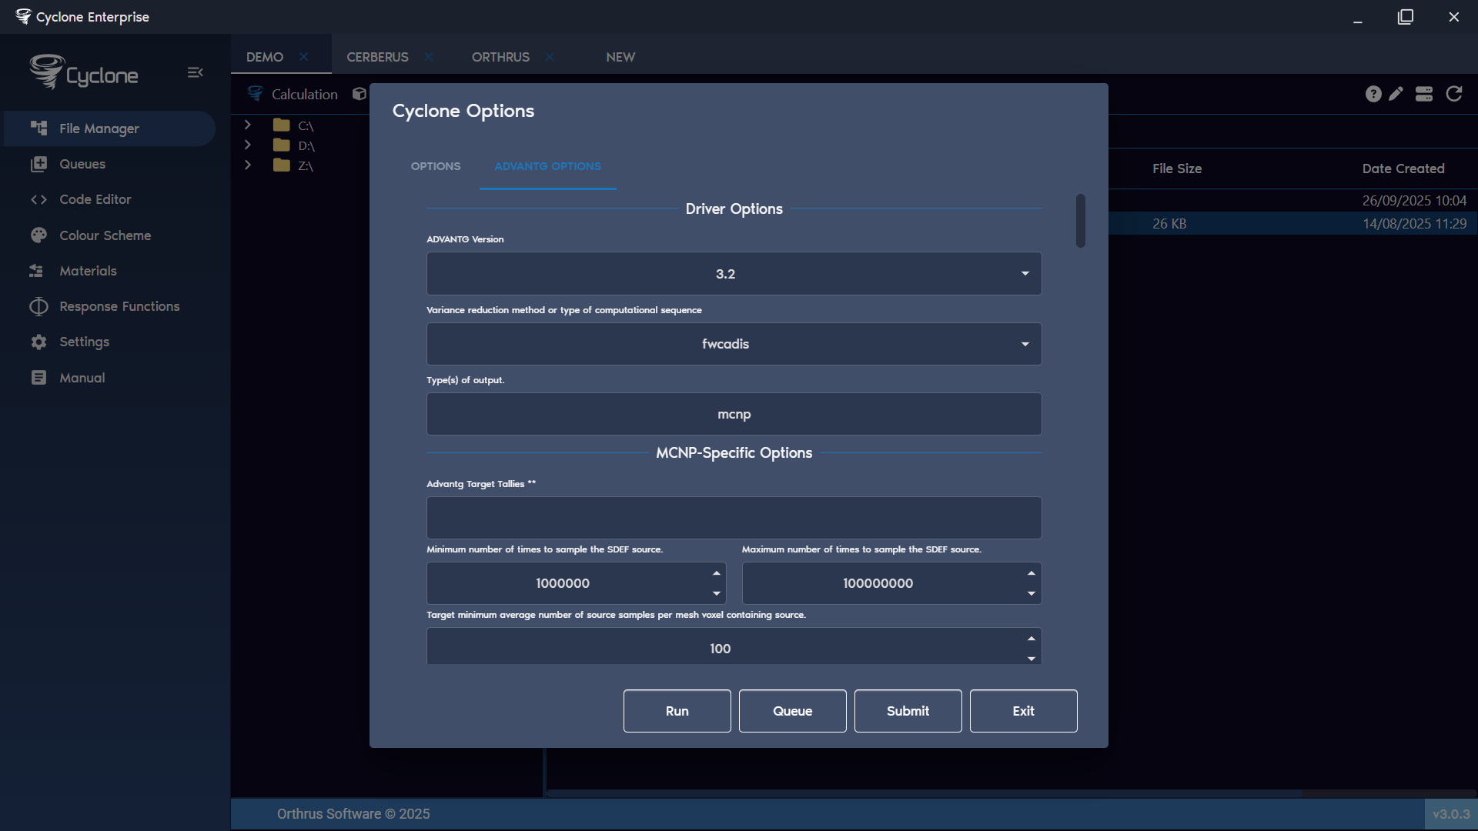Expand the C:\ drive tree node
Screen dimensions: 1478x831
pos(247,124)
